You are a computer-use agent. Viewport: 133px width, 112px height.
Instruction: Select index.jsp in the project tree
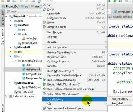pos(29,39)
